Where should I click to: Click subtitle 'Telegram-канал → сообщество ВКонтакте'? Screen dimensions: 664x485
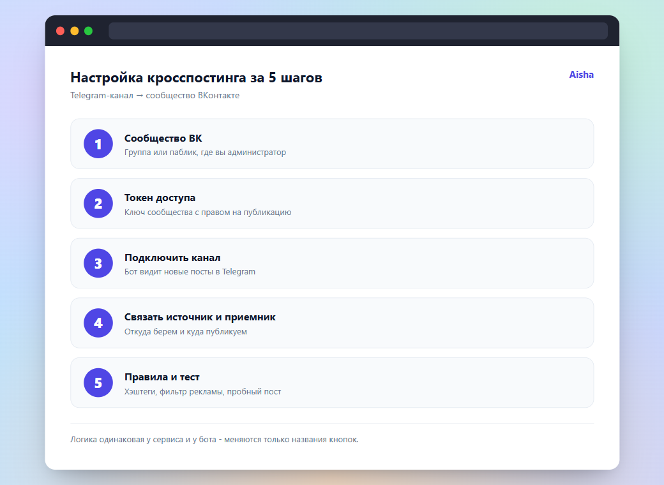(x=155, y=96)
